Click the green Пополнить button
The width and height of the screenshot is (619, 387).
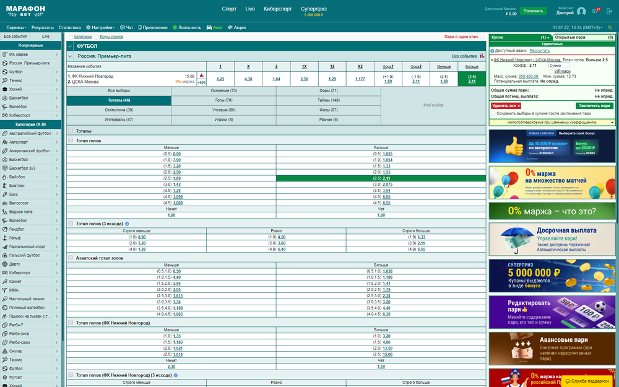click(x=533, y=11)
